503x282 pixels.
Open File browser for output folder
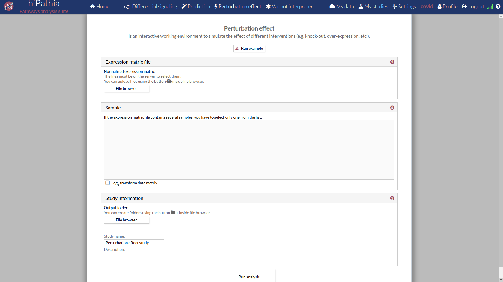pos(126,220)
